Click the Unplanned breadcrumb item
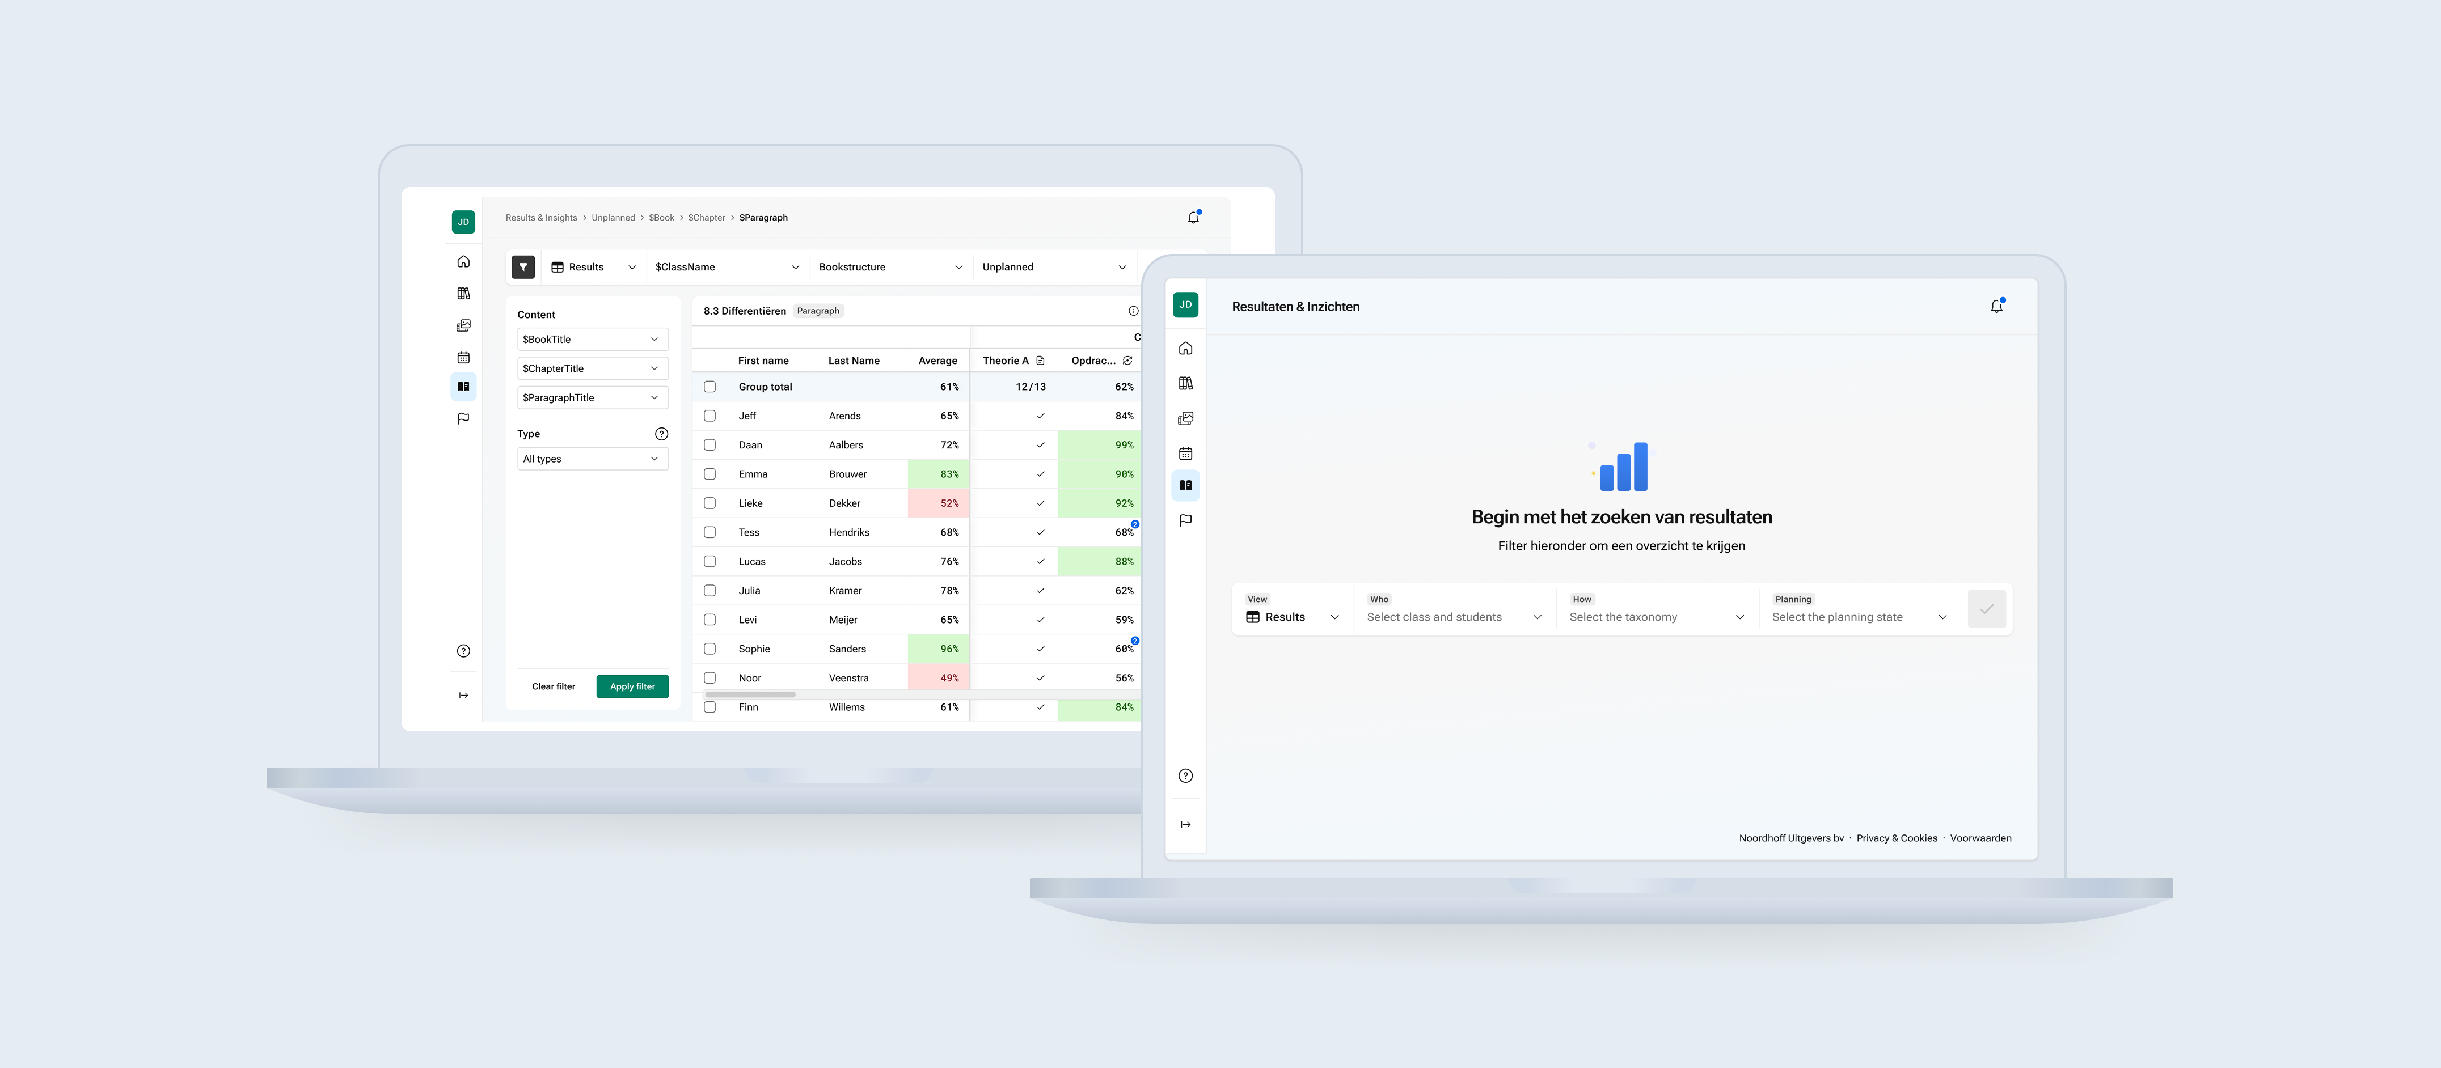Viewport: 2441px width, 1068px height. [x=613, y=218]
